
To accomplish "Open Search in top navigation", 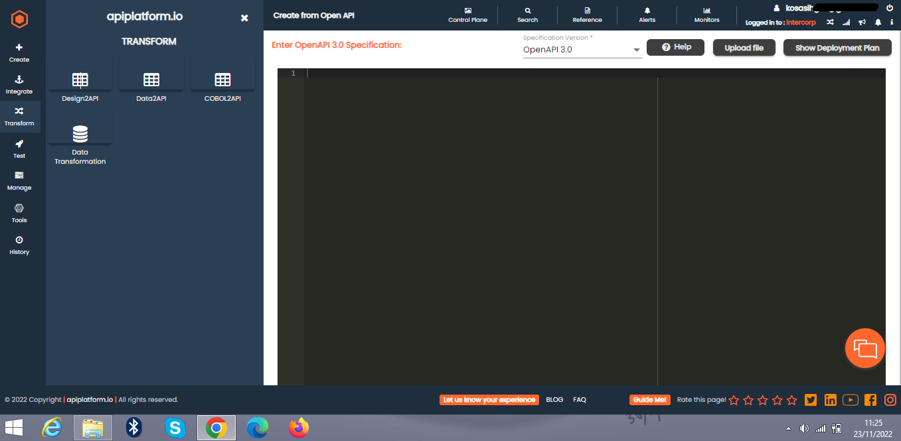I will 528,15.
